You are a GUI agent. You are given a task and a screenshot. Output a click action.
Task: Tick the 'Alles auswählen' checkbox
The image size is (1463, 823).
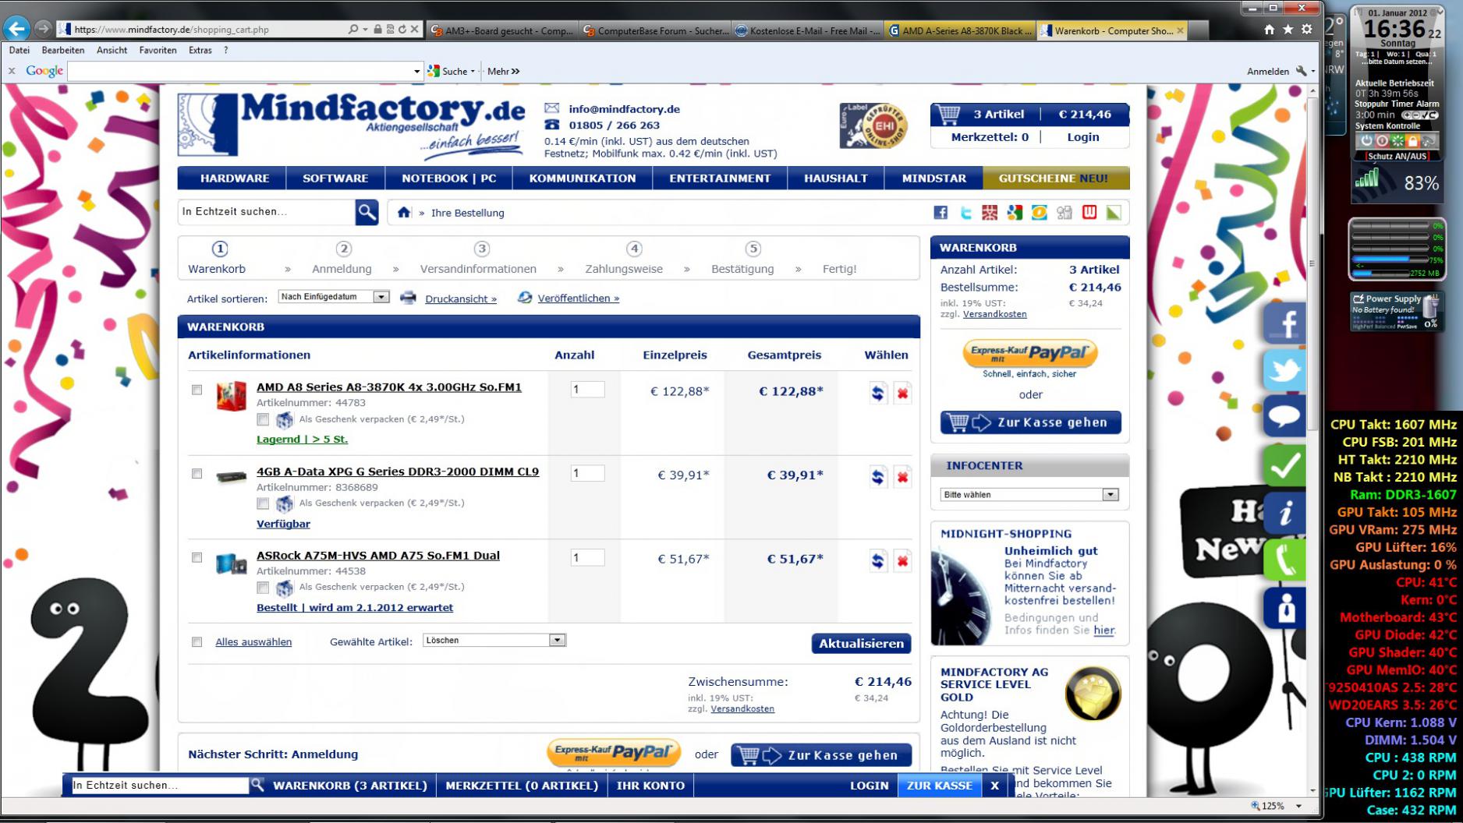pyautogui.click(x=197, y=642)
